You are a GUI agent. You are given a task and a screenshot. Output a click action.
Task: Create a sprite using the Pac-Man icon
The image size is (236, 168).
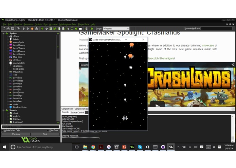click(x=42, y=29)
